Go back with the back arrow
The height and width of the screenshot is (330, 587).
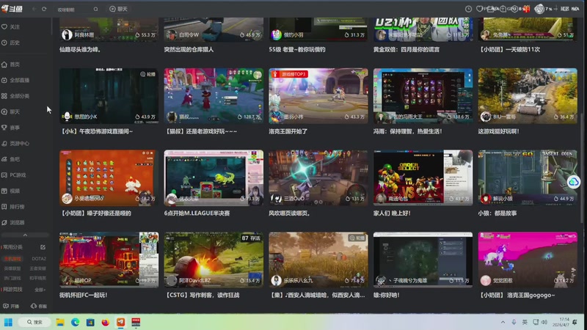pos(34,9)
